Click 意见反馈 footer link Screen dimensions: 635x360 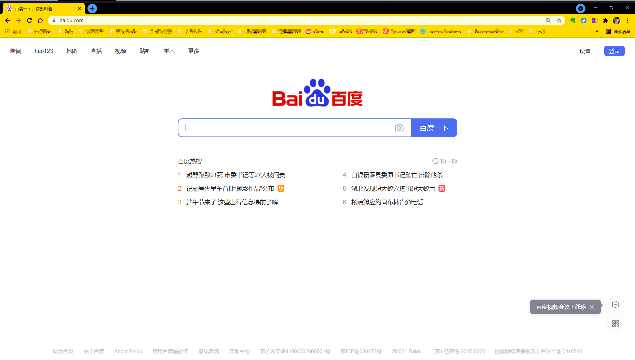(x=209, y=351)
